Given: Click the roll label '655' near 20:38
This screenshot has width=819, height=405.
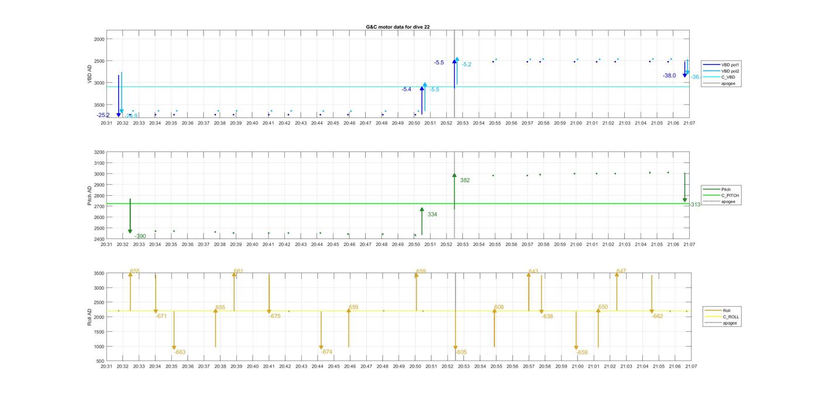Looking at the screenshot, I should 221,307.
